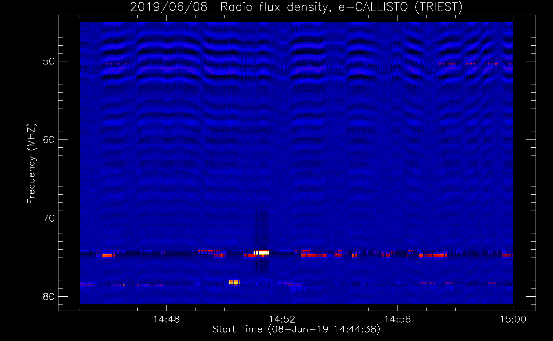Click the 80 MHz tick label
This screenshot has height=341, width=553.
tap(49, 297)
